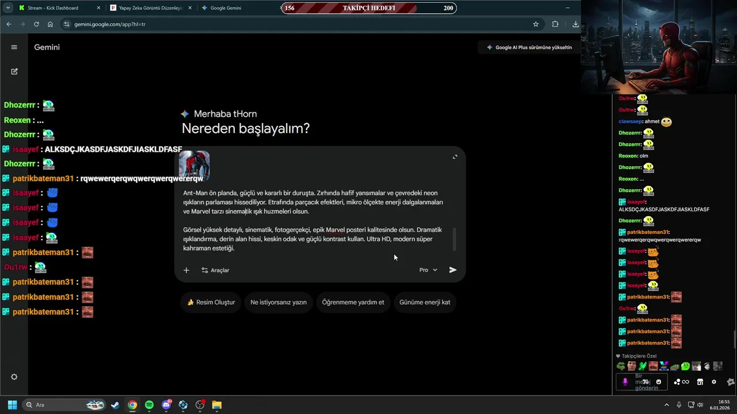Open the volume speaker tray icon
The height and width of the screenshot is (414, 737).
point(700,405)
